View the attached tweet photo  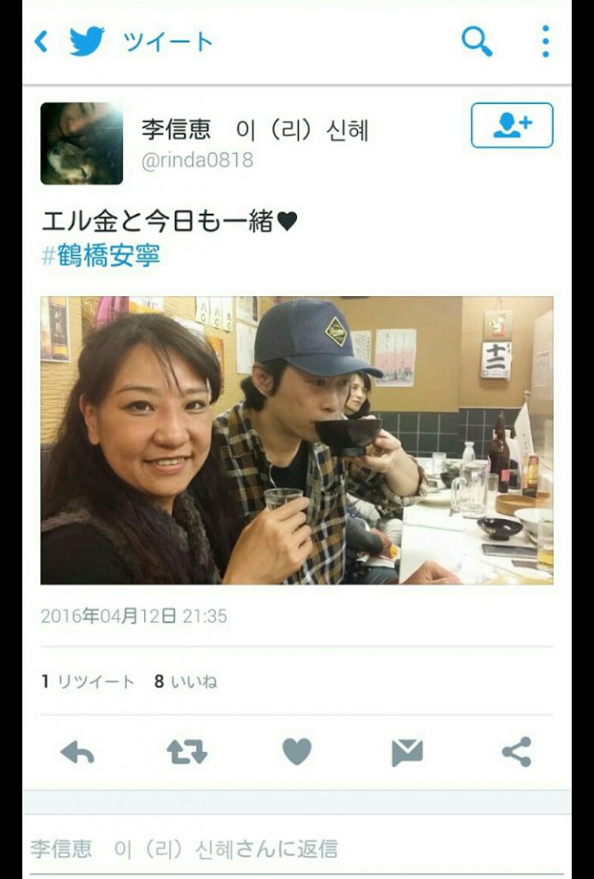coord(296,440)
